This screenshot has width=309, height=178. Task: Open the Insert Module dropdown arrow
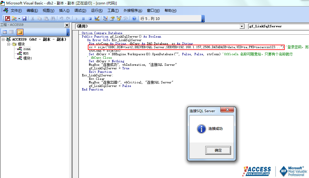click(x=19, y=19)
